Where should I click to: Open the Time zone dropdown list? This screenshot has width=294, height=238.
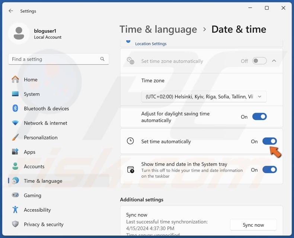click(x=204, y=97)
